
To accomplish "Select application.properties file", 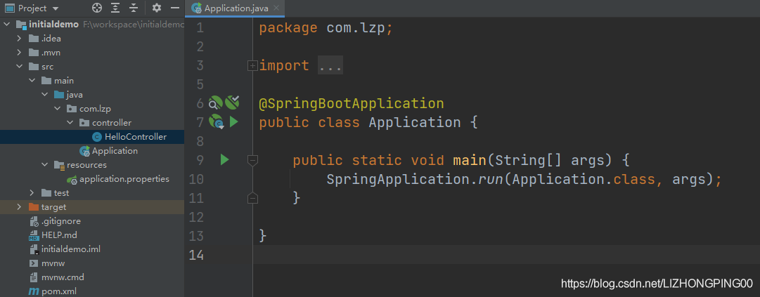I will pyautogui.click(x=124, y=179).
